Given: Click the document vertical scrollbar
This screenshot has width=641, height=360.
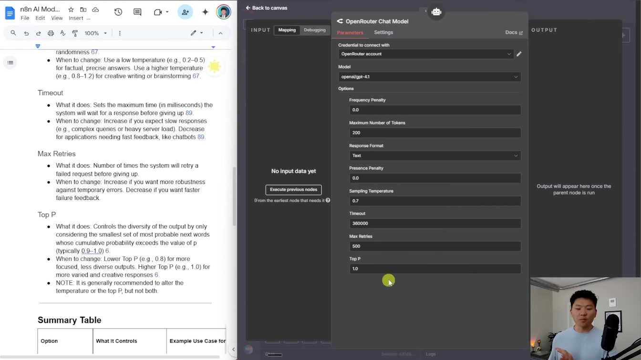Looking at the screenshot, I should point(234,196).
